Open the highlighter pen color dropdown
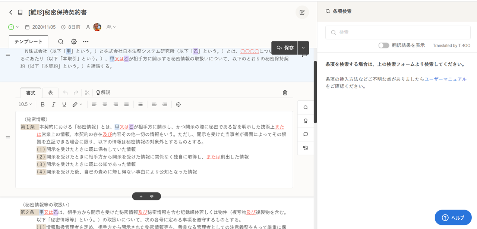The image size is (477, 229). coord(77,104)
